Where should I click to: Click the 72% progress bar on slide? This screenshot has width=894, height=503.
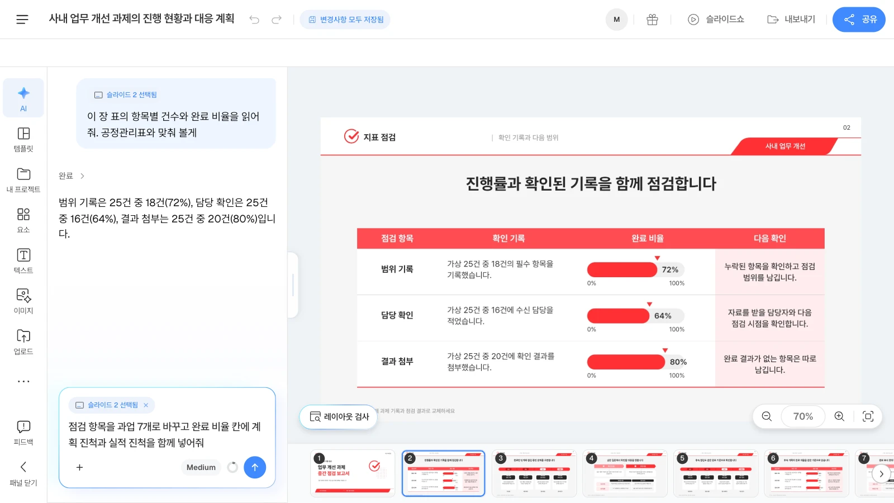coord(636,269)
